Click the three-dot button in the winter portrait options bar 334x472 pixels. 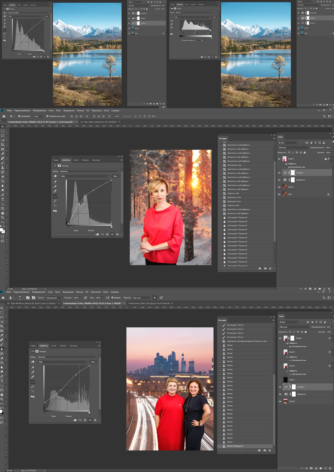click(x=117, y=116)
